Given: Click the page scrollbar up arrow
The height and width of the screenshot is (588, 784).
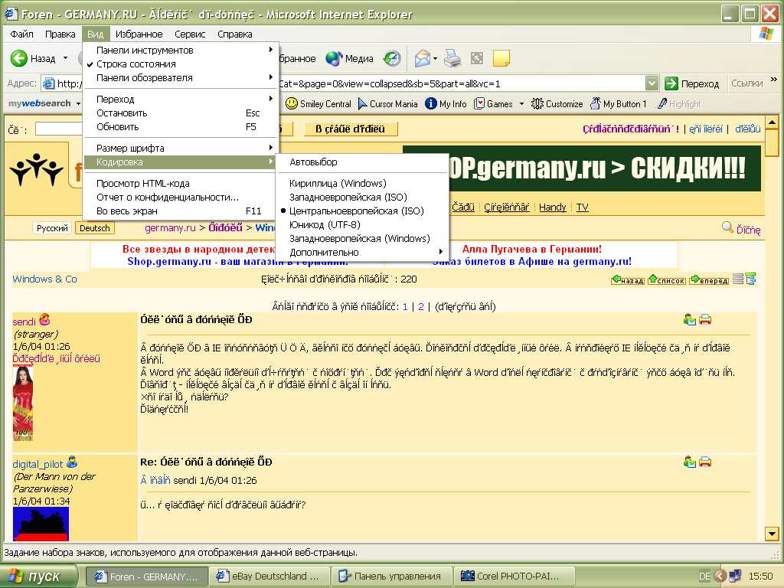Looking at the screenshot, I should coord(772,122).
